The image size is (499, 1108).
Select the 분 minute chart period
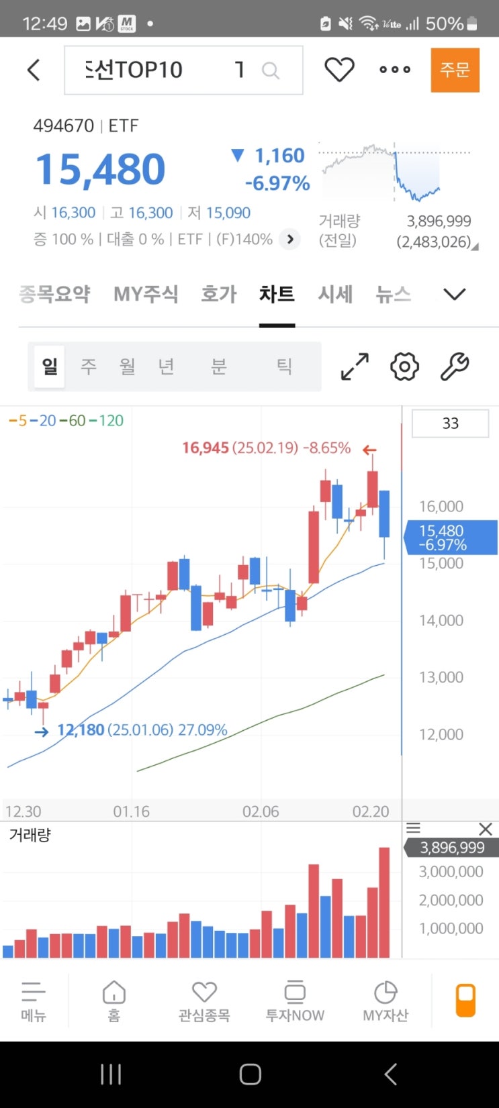pyautogui.click(x=219, y=366)
